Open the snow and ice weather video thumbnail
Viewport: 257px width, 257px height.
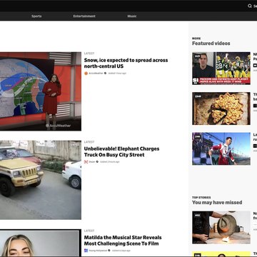click(x=41, y=91)
